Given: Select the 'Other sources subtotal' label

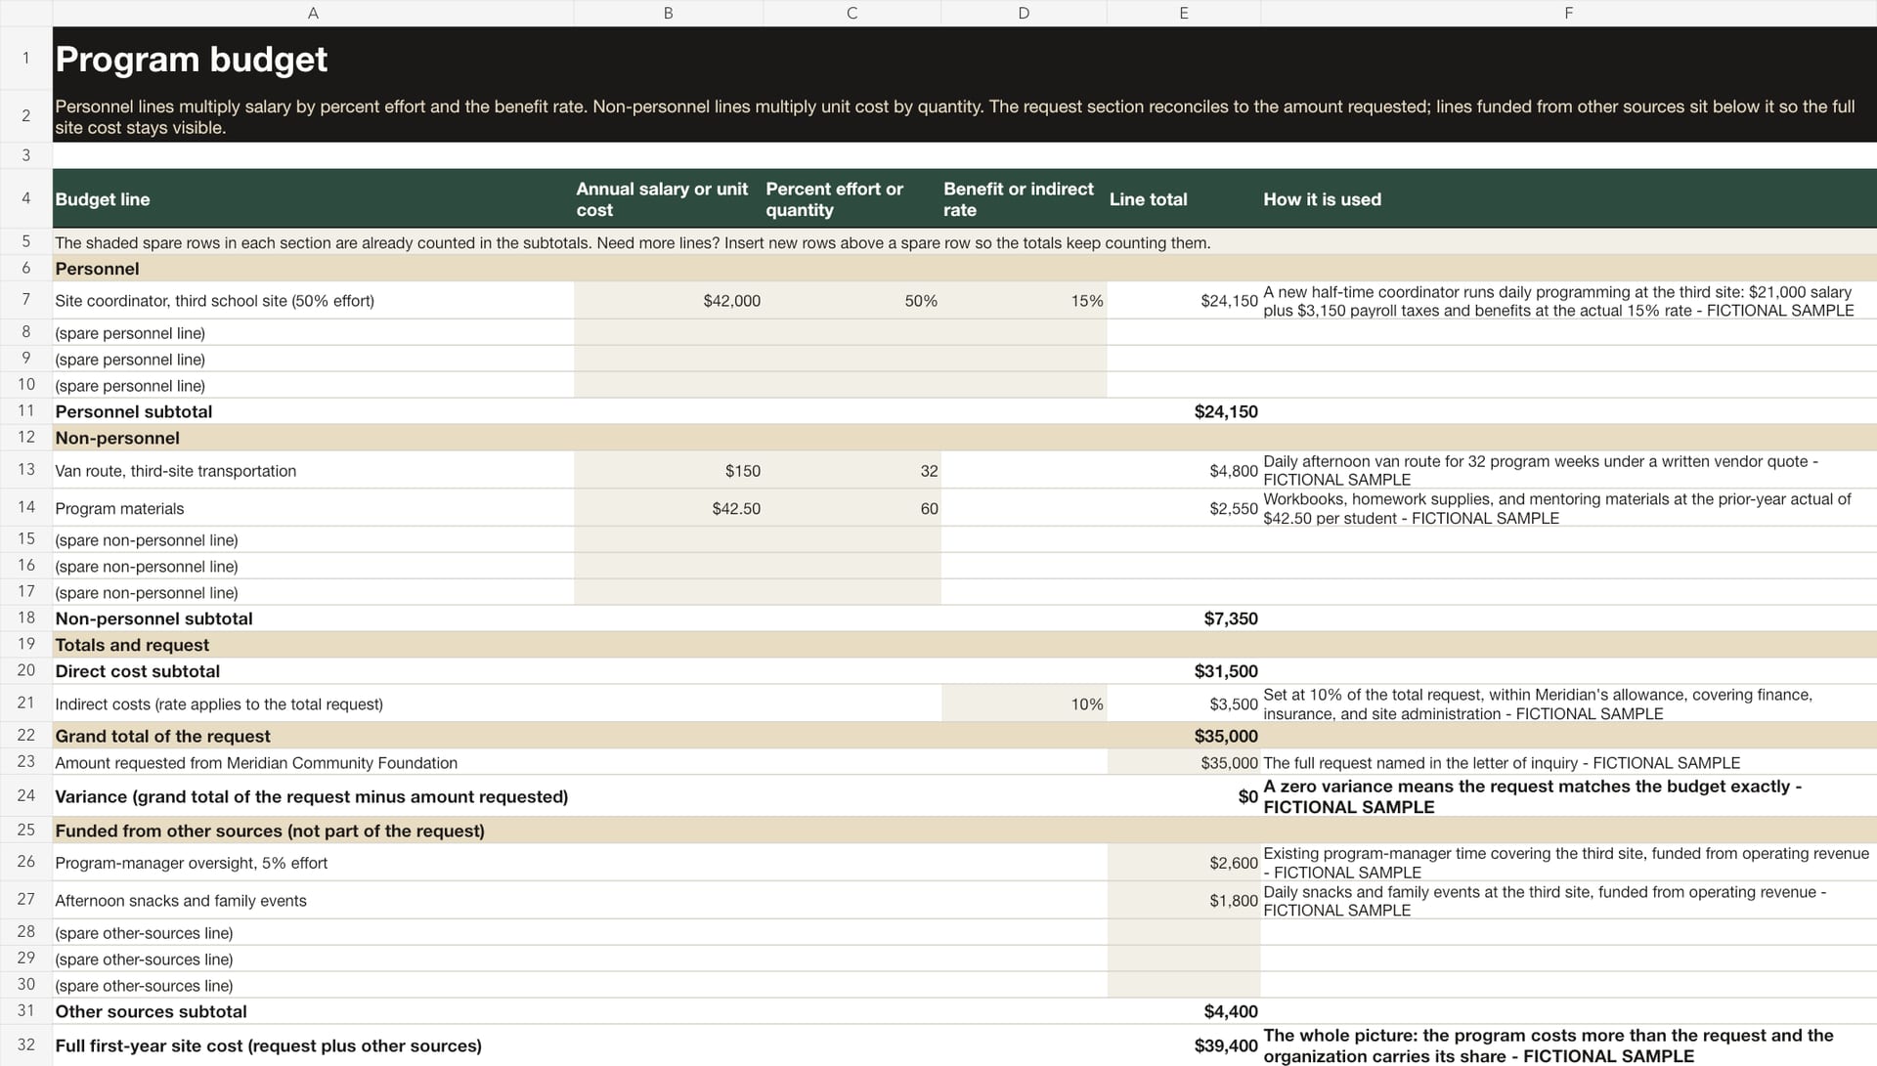Looking at the screenshot, I should click(x=313, y=1011).
